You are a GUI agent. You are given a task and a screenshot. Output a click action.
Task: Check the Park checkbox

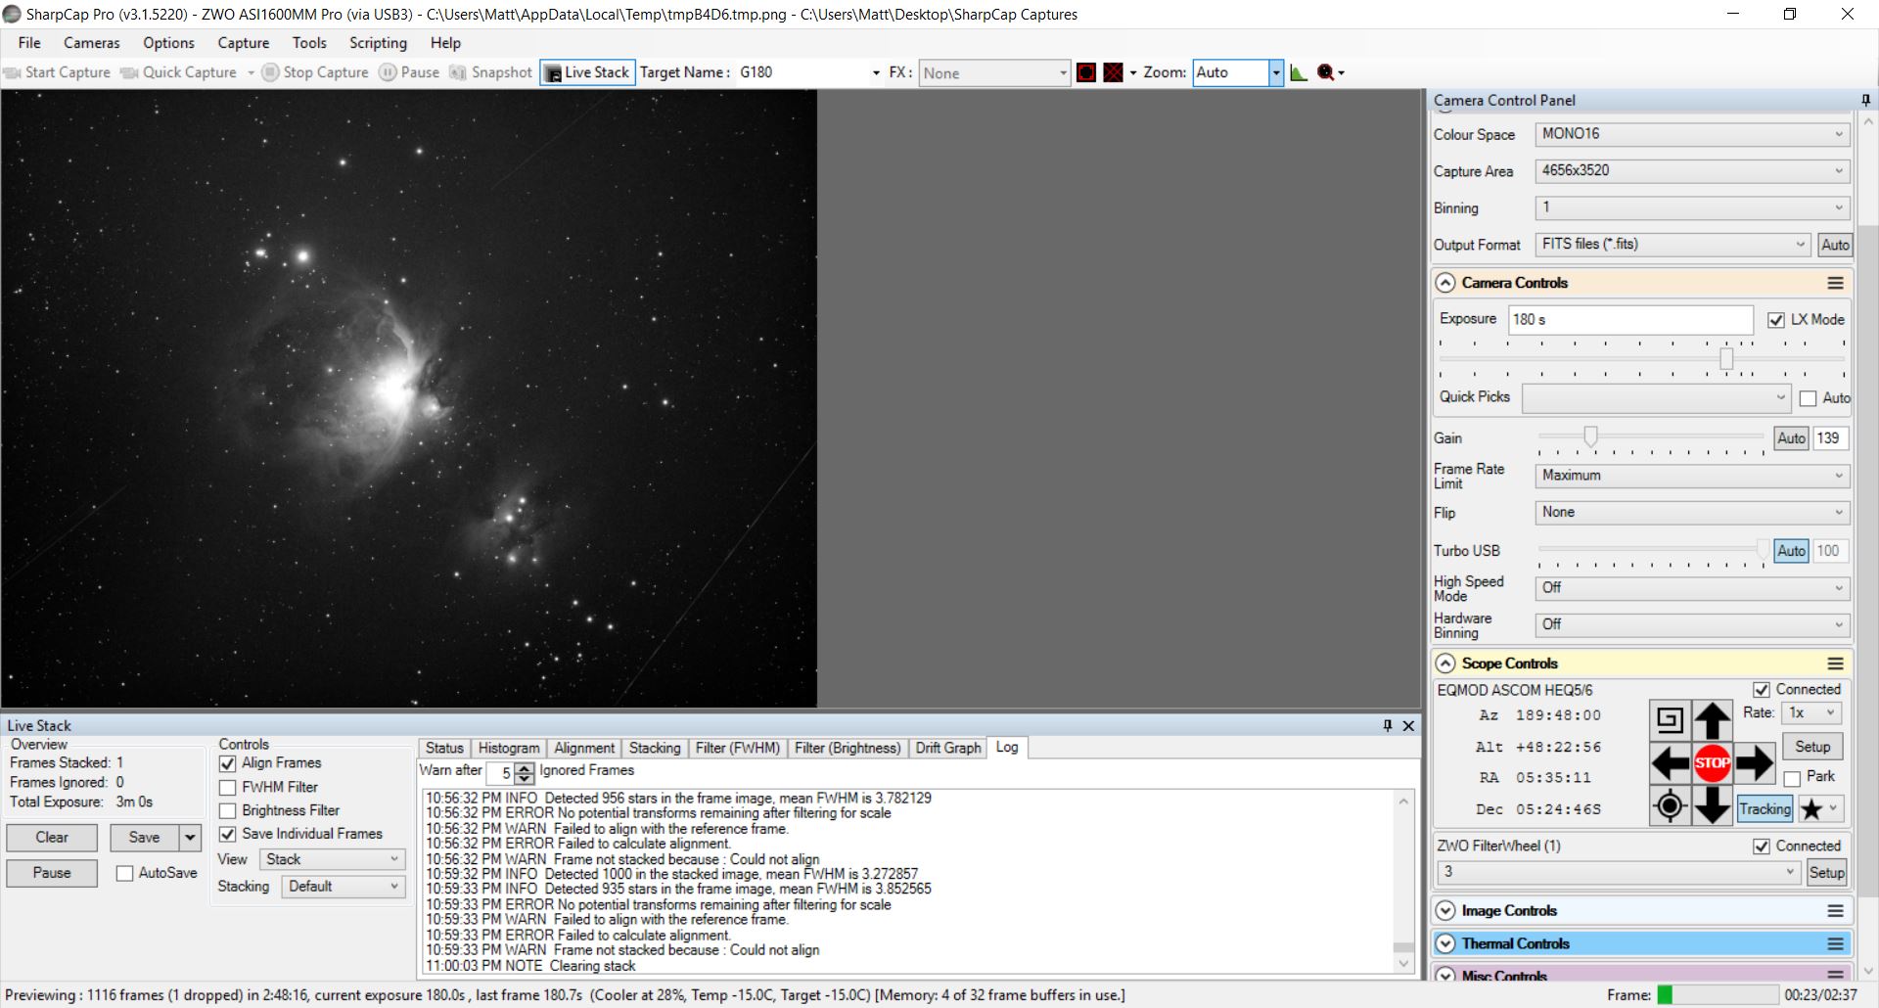tap(1792, 779)
